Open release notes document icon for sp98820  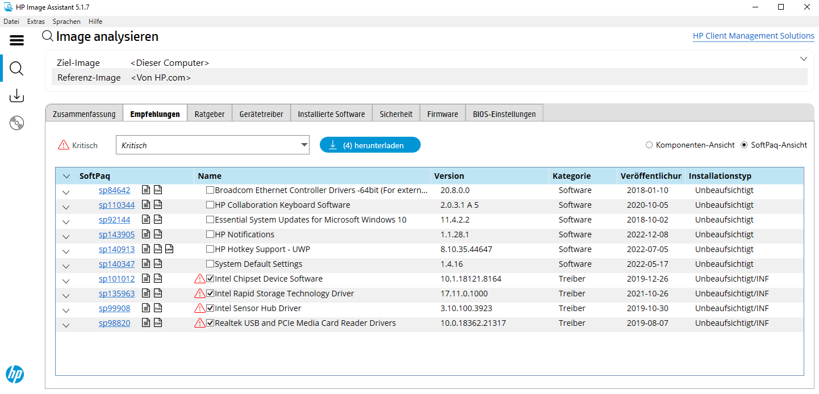tap(146, 323)
